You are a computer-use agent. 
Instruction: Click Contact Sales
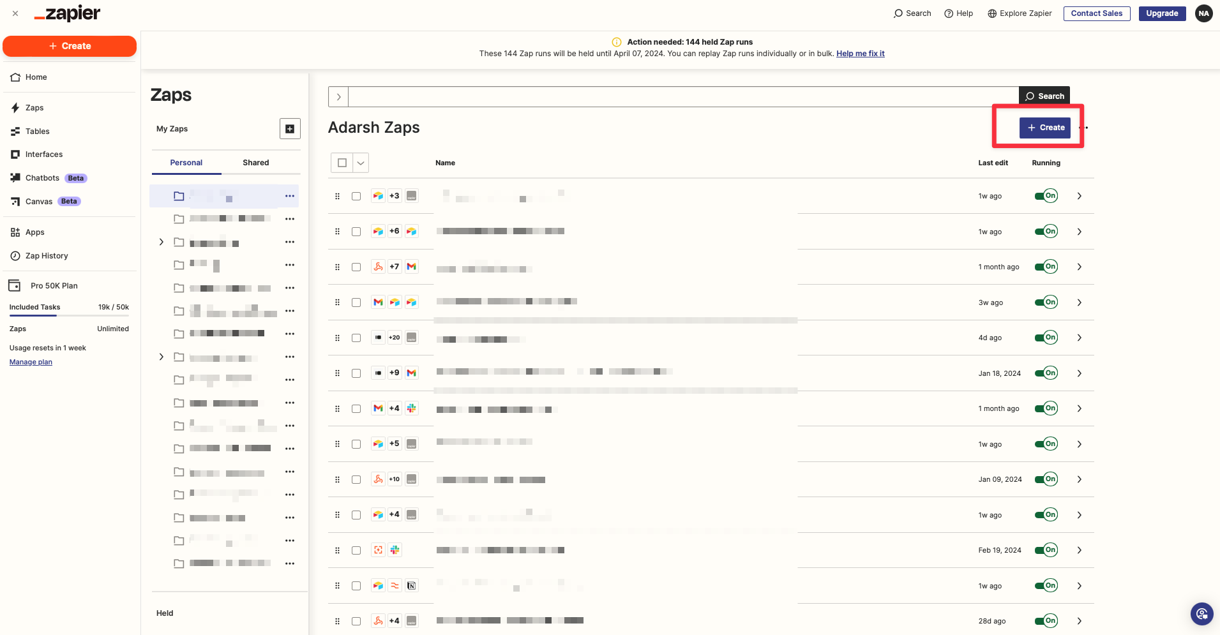point(1097,13)
